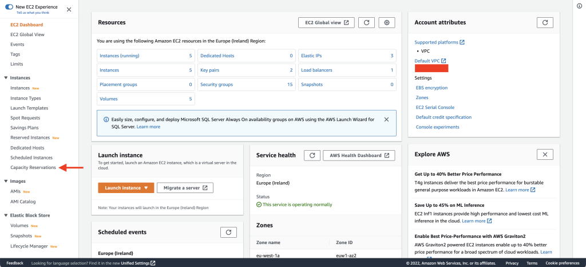Screen dimensions: 586x267
Task: Open Instances page in sidebar
Action: [20, 88]
